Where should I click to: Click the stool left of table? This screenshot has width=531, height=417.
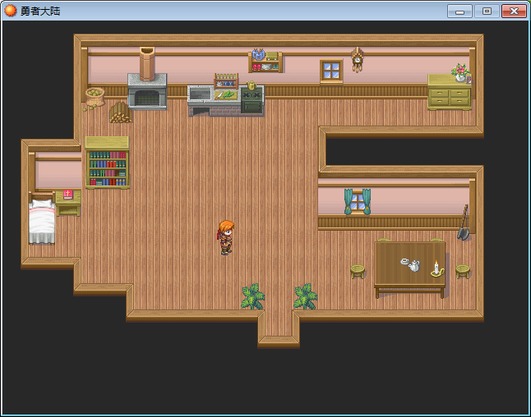coord(358,271)
